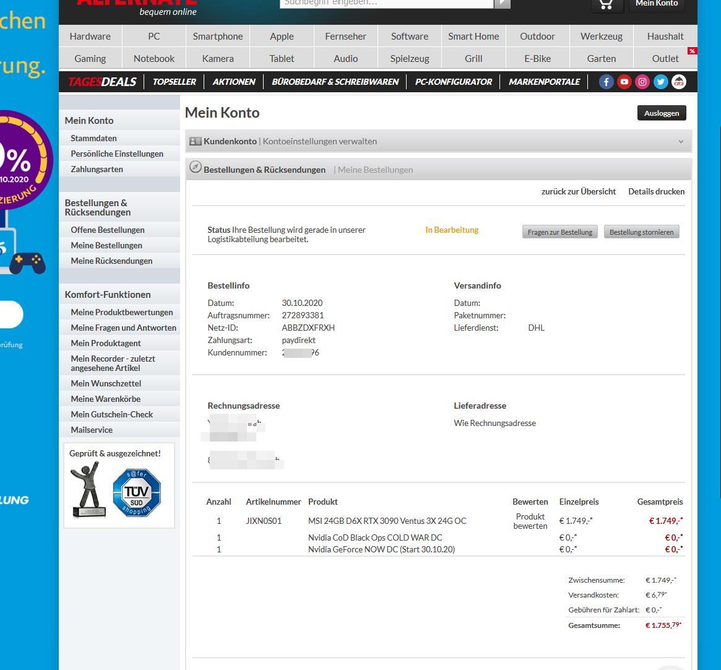Screen dimensions: 721x670
Task: Open the Twitter social icon
Action: click(x=660, y=82)
